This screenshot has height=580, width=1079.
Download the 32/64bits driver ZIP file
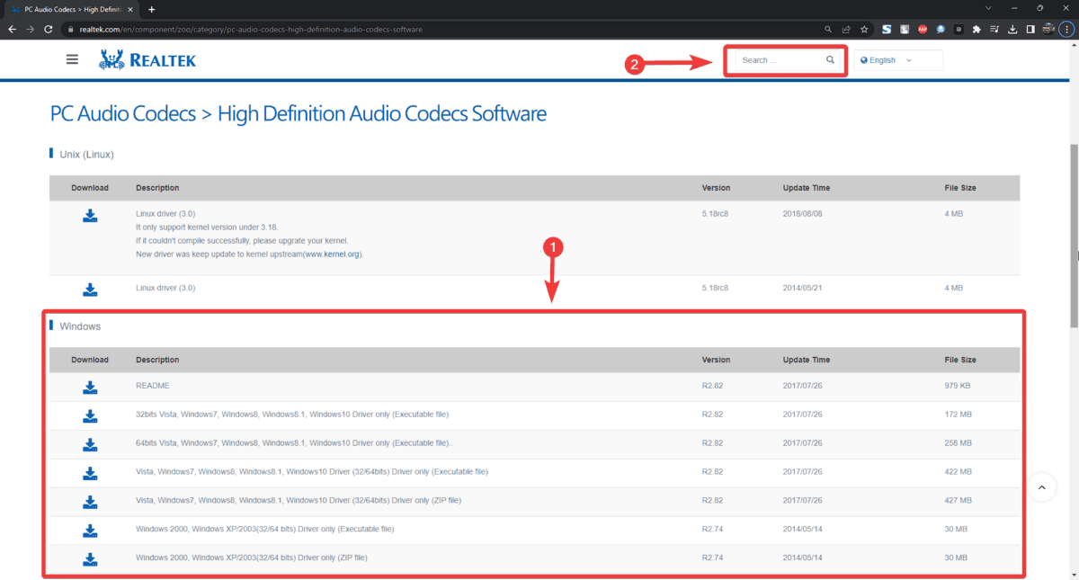point(90,501)
